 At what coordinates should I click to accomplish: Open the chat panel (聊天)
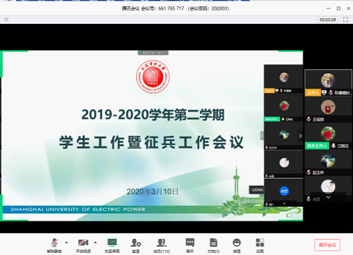pos(190,245)
